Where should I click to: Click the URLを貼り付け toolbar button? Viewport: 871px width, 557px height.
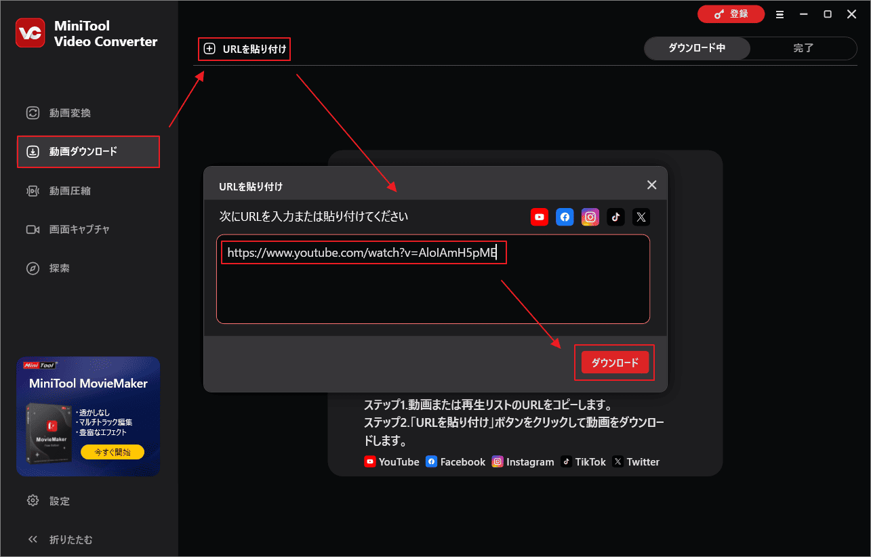245,49
